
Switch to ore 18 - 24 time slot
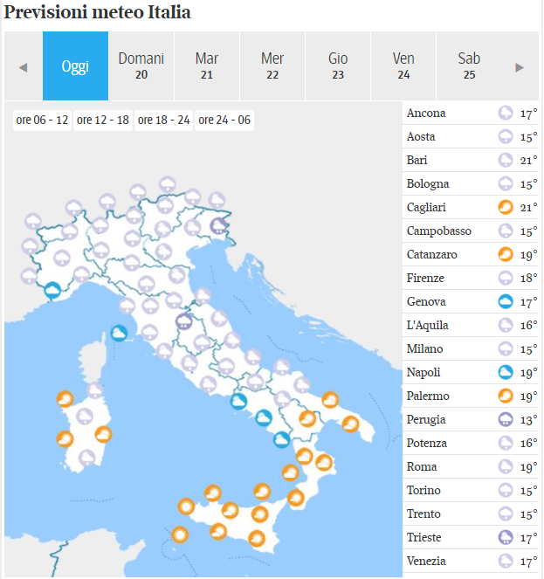[x=164, y=121]
